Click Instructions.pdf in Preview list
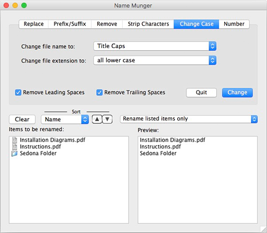The image size is (267, 233). coord(160,146)
